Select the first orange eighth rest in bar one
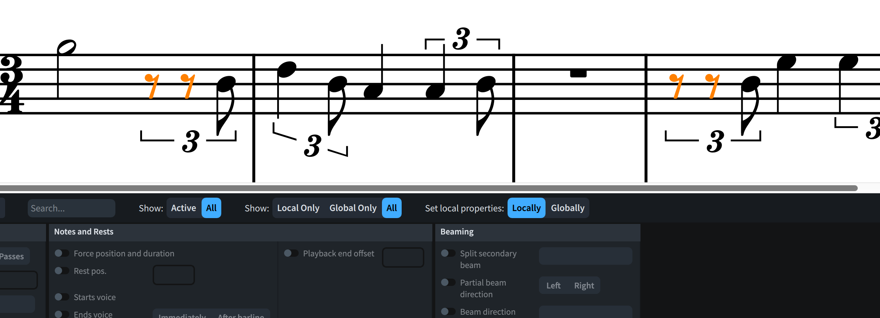The image size is (880, 318). [x=152, y=86]
